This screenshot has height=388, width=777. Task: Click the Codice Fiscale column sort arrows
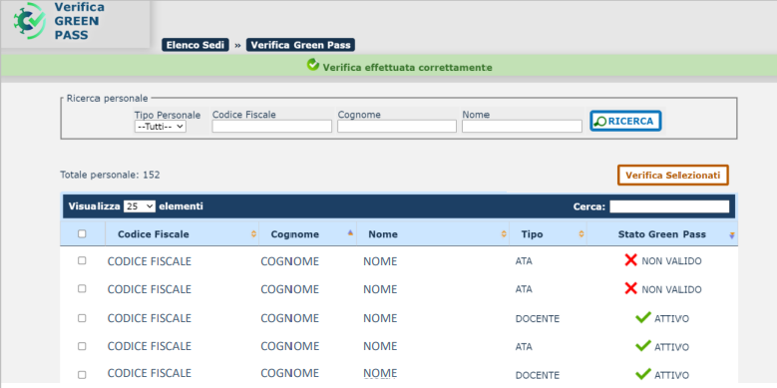click(x=253, y=234)
